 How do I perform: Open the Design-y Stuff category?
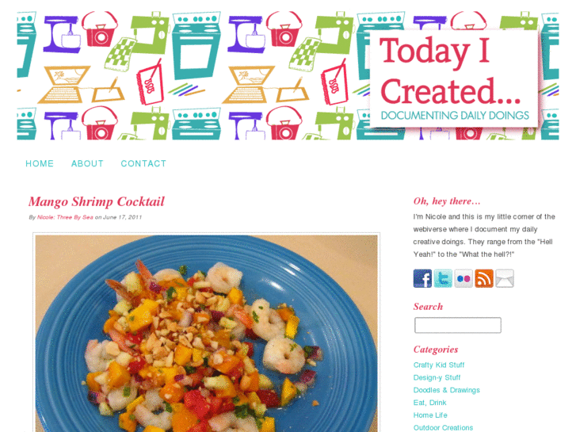(x=437, y=377)
